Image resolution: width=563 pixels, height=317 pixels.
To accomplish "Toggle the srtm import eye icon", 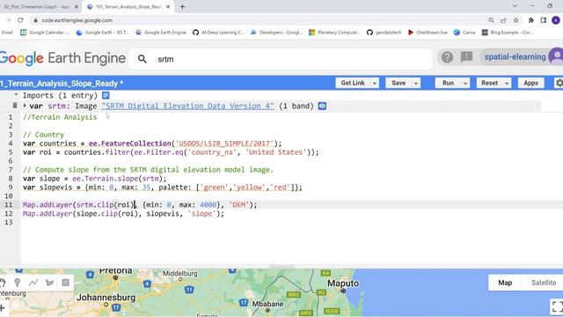I will 322,106.
